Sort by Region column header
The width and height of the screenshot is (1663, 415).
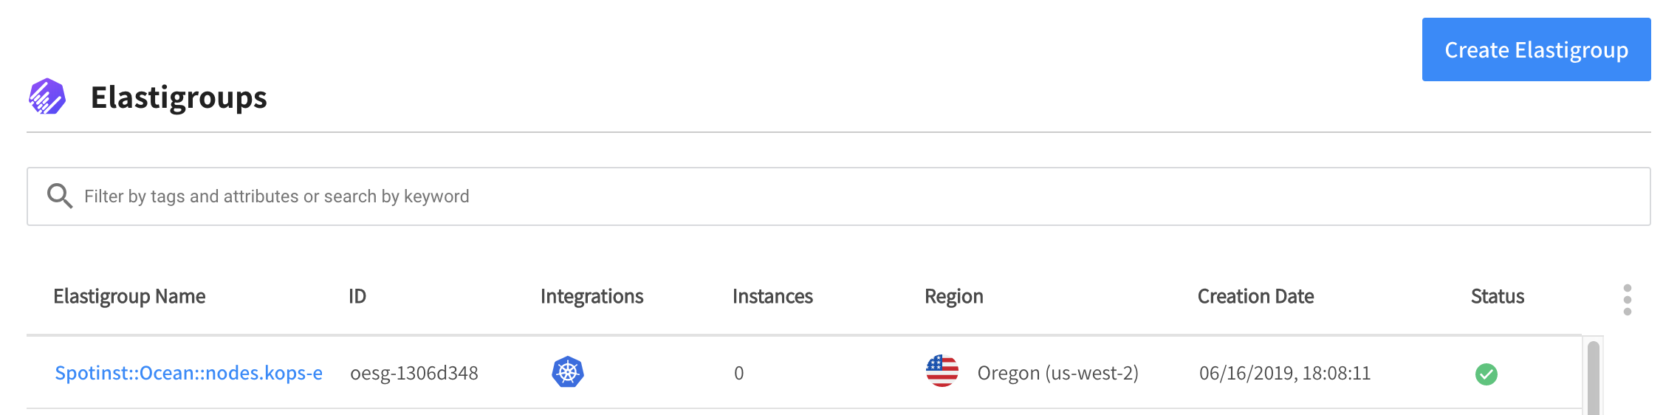coord(953,297)
